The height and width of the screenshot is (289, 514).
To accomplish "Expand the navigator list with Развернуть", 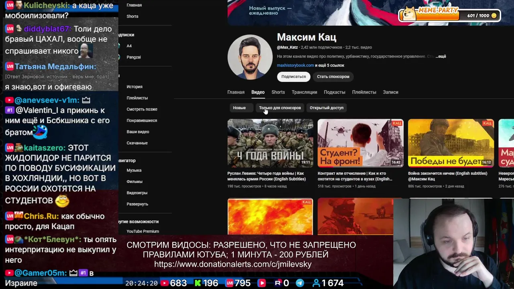I will click(137, 204).
